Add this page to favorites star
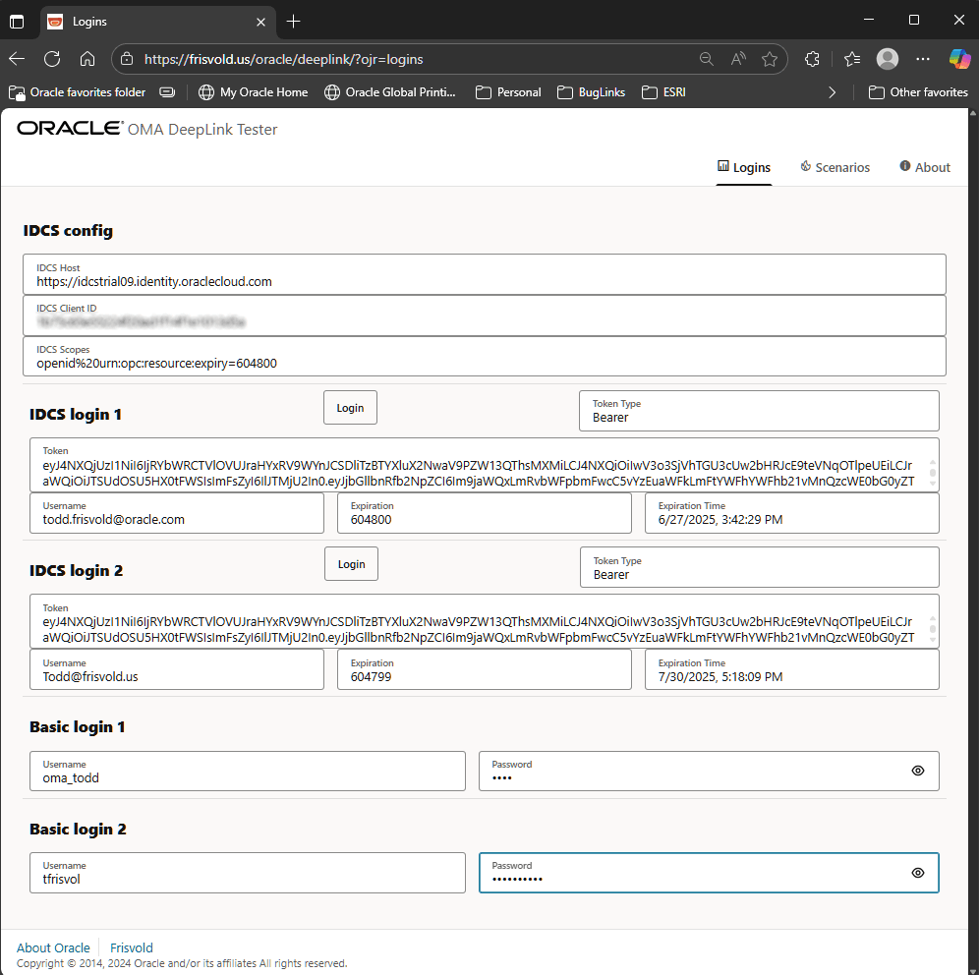 tap(770, 59)
